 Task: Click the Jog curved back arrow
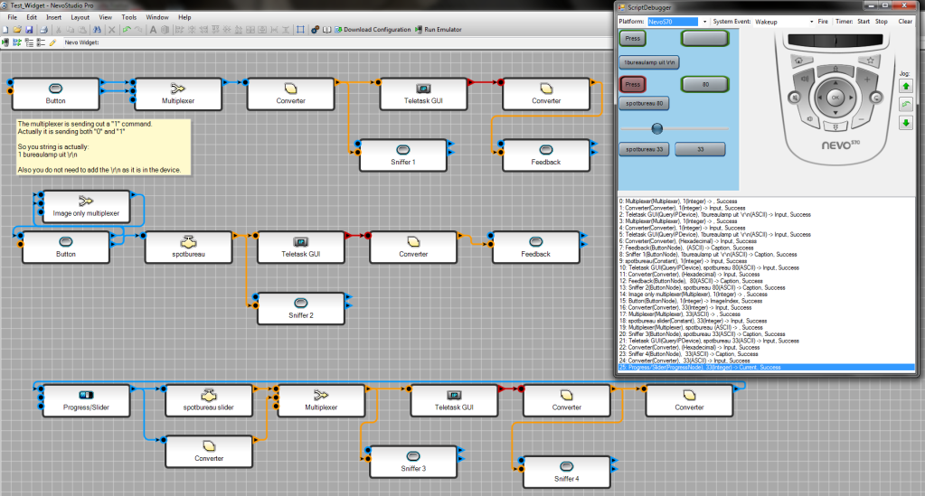(x=906, y=105)
